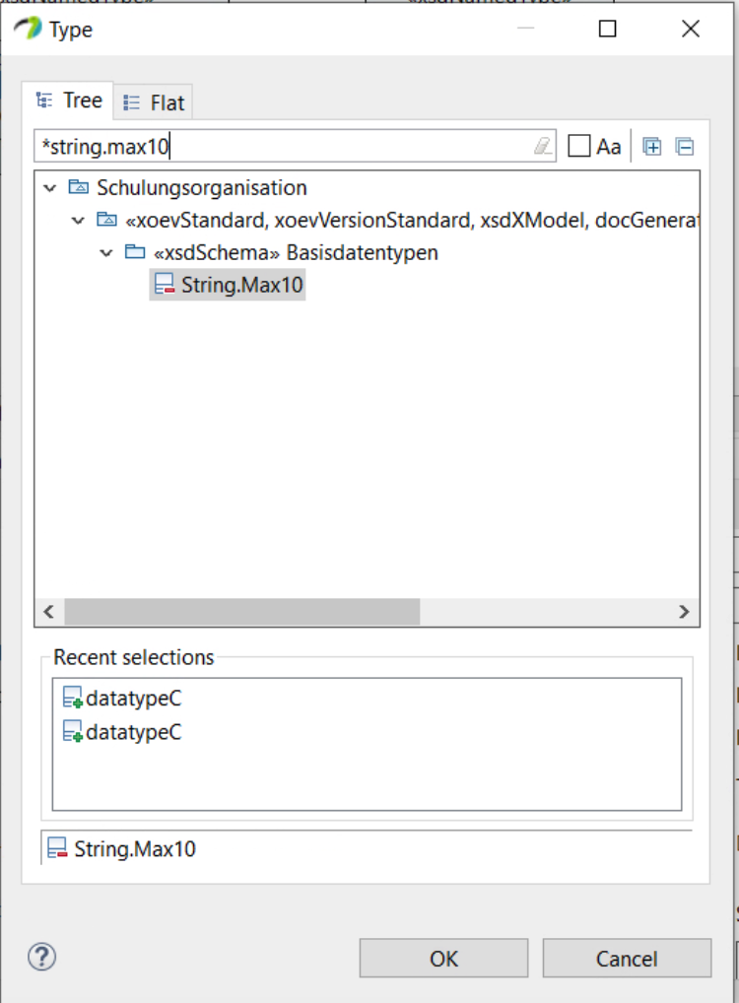Screen dimensions: 739x1003
Task: Maximize the Type dialog window
Action: tap(607, 29)
